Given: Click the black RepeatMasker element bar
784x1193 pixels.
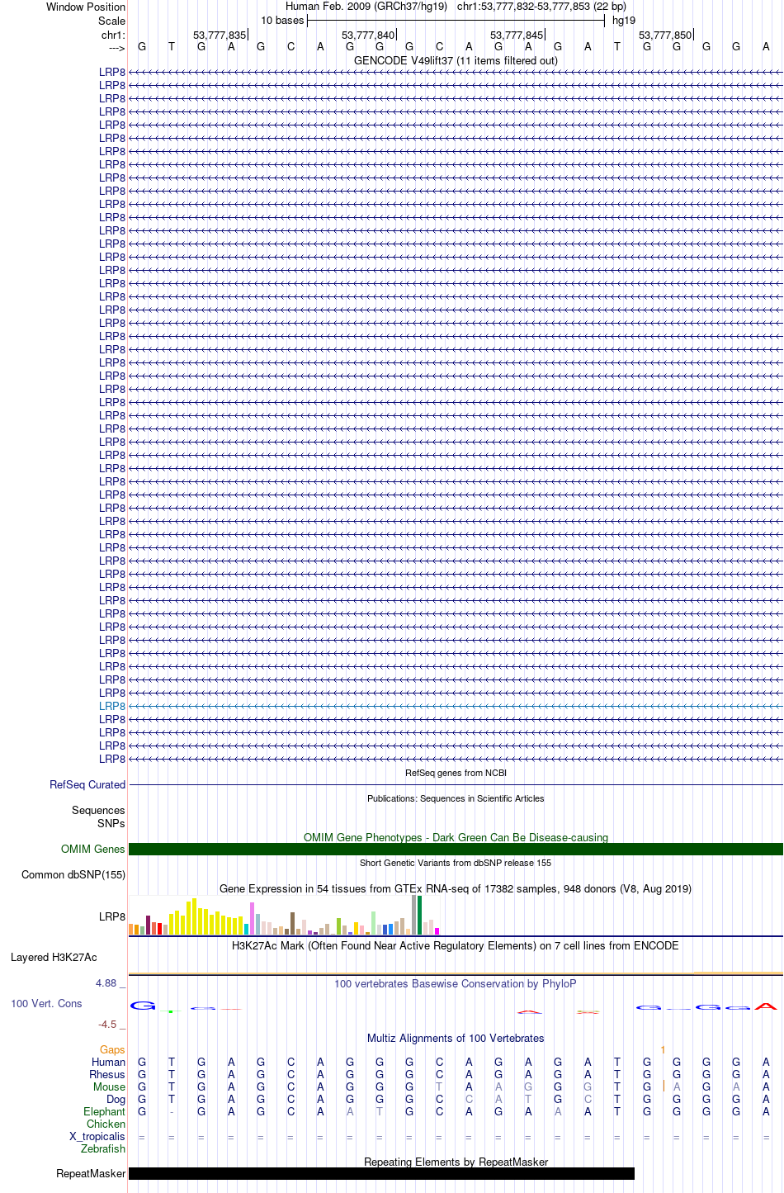Looking at the screenshot, I should coord(381,1173).
